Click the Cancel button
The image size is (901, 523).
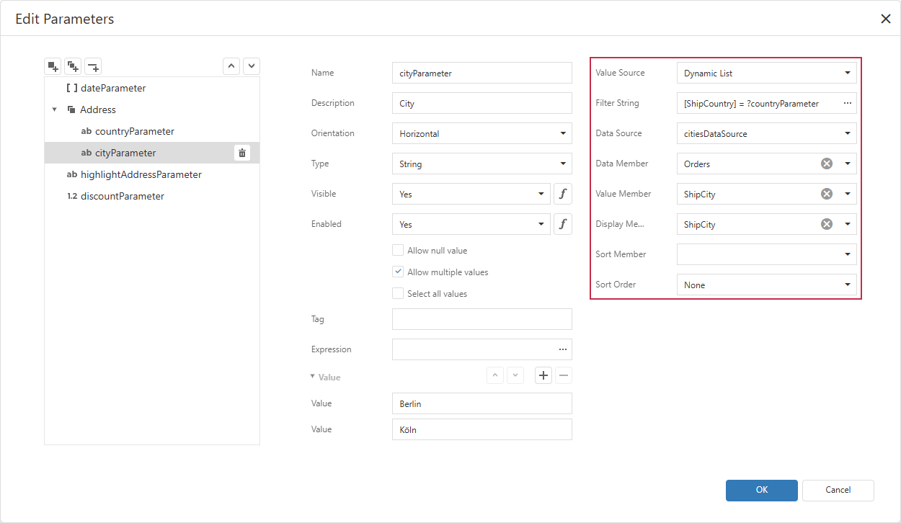838,490
